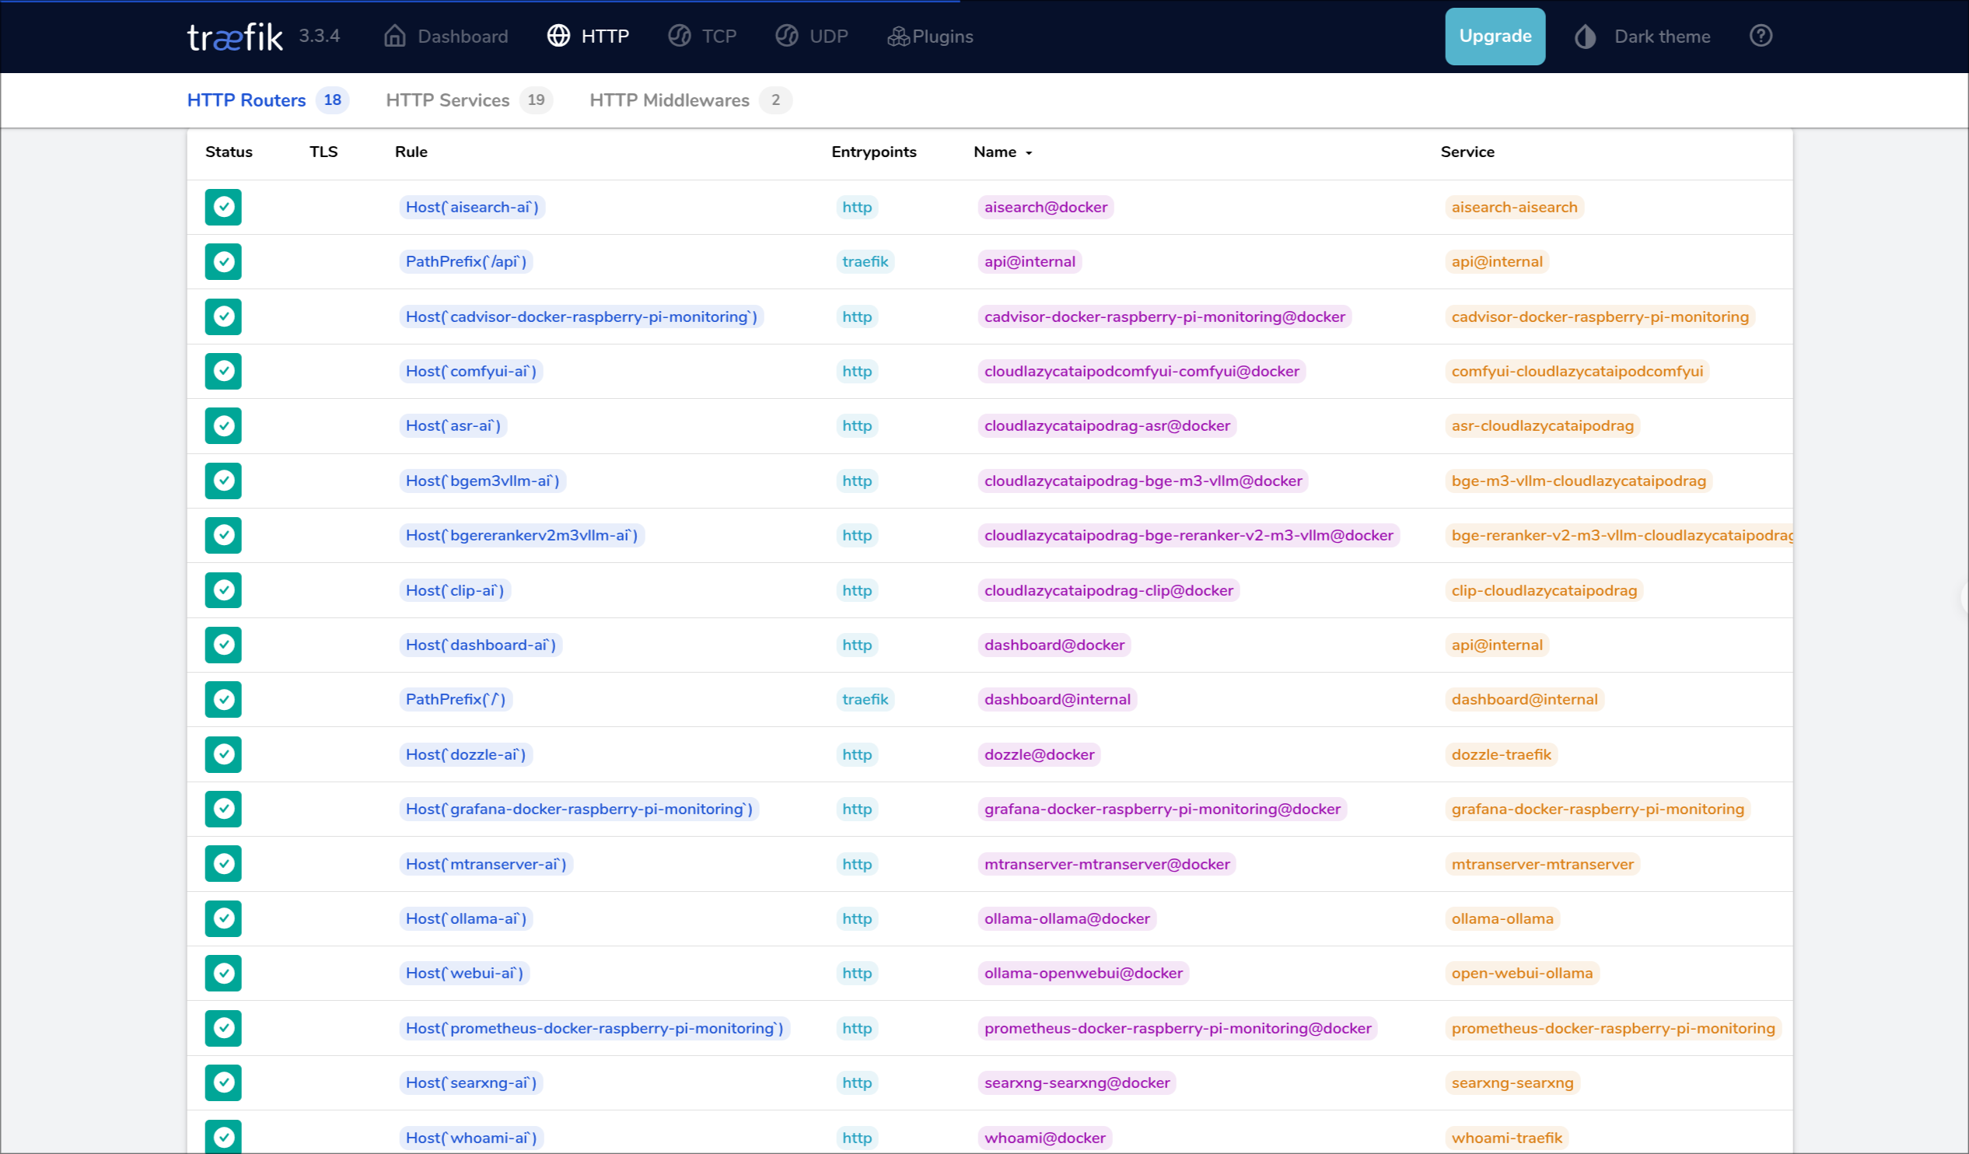1969x1154 pixels.
Task: Open the Dashboard home icon
Action: point(394,36)
